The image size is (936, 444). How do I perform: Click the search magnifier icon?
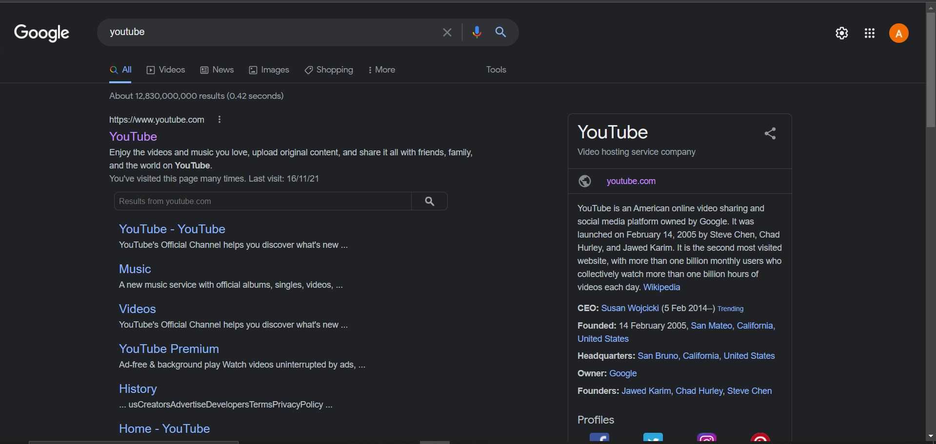pos(501,32)
